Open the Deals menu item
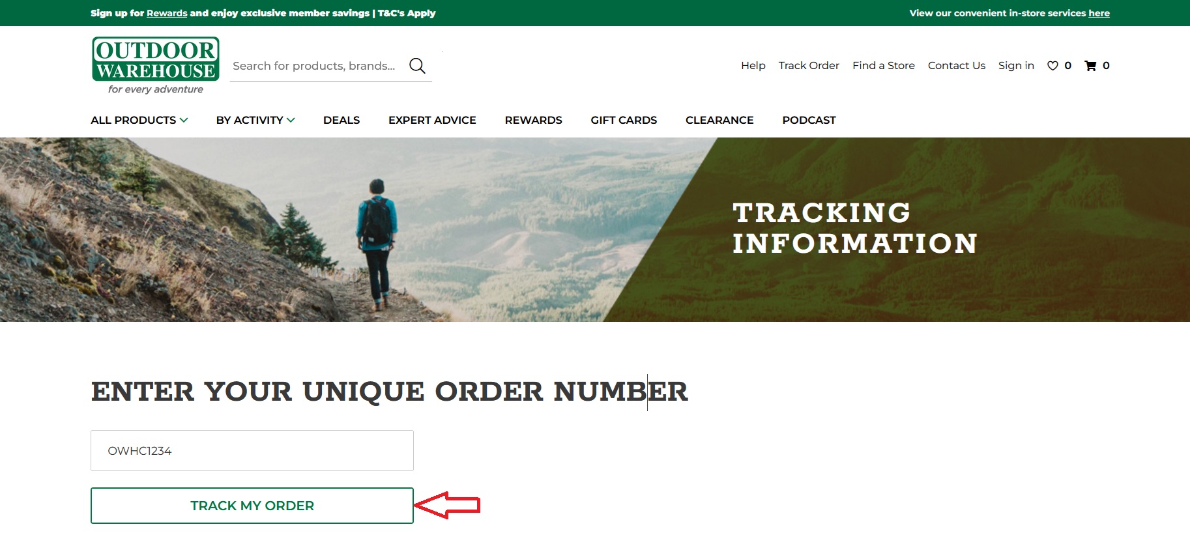This screenshot has width=1190, height=533. click(341, 120)
